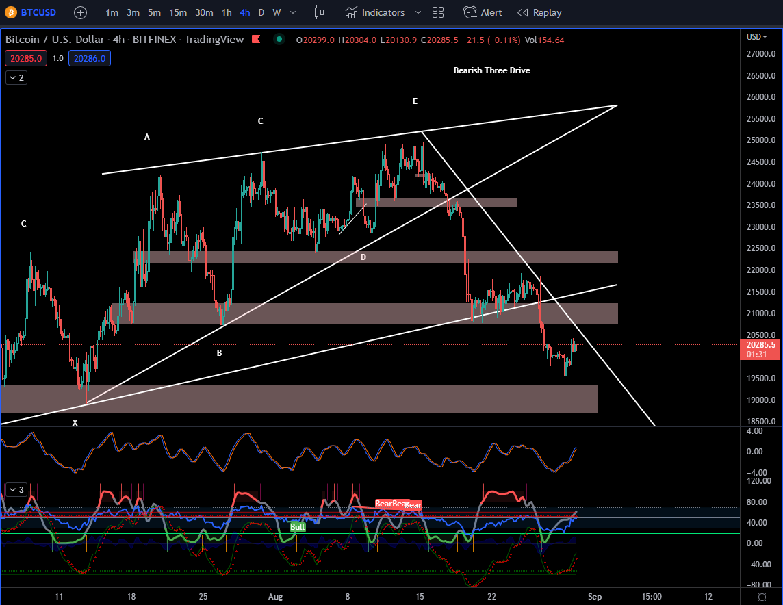Select the 1h timeframe
The image size is (783, 605).
[x=227, y=12]
